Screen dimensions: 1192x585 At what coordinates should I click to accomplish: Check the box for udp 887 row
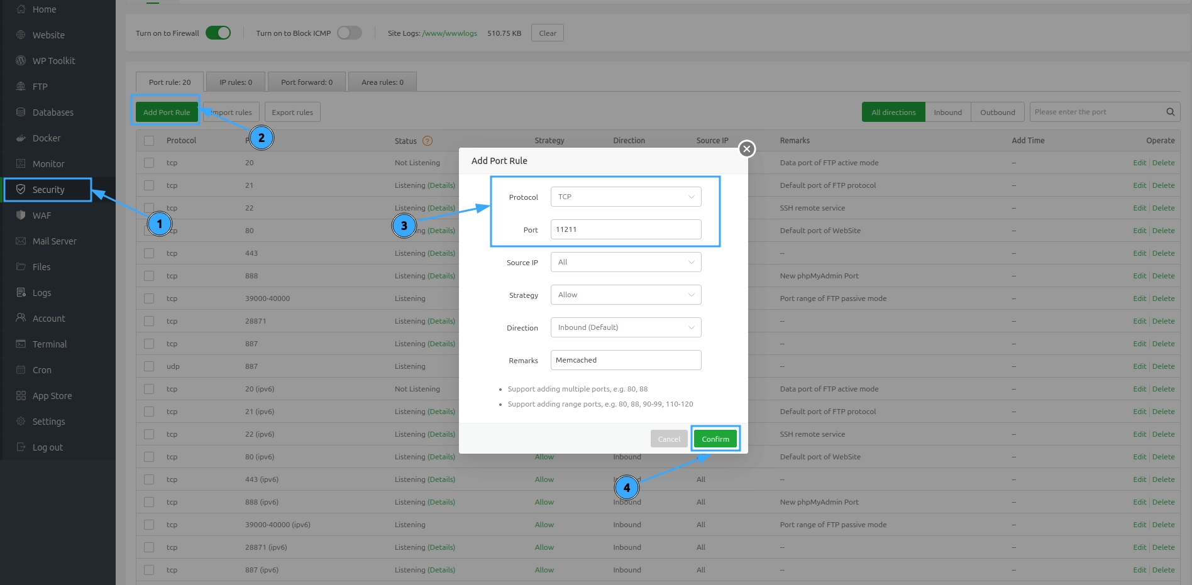149,366
